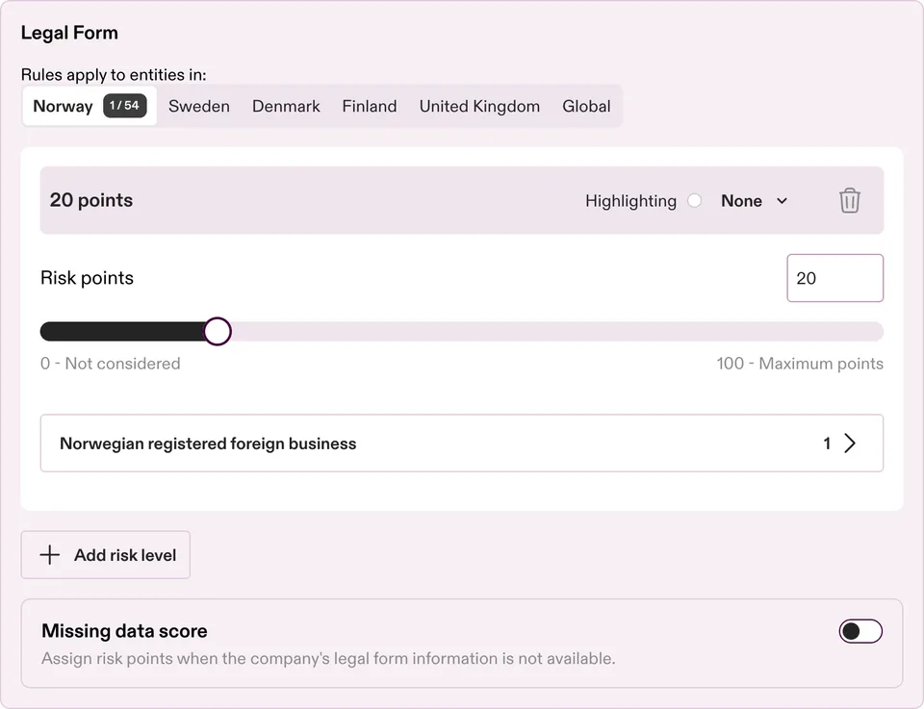Select the Global tab
Screen dimensions: 924x709
tap(586, 106)
